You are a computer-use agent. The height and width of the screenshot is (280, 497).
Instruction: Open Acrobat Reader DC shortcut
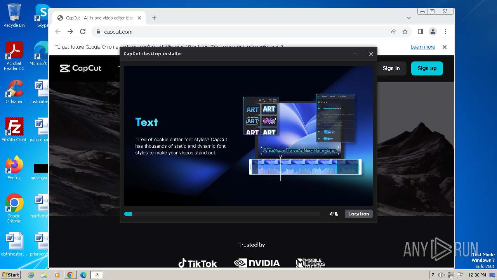tap(14, 56)
